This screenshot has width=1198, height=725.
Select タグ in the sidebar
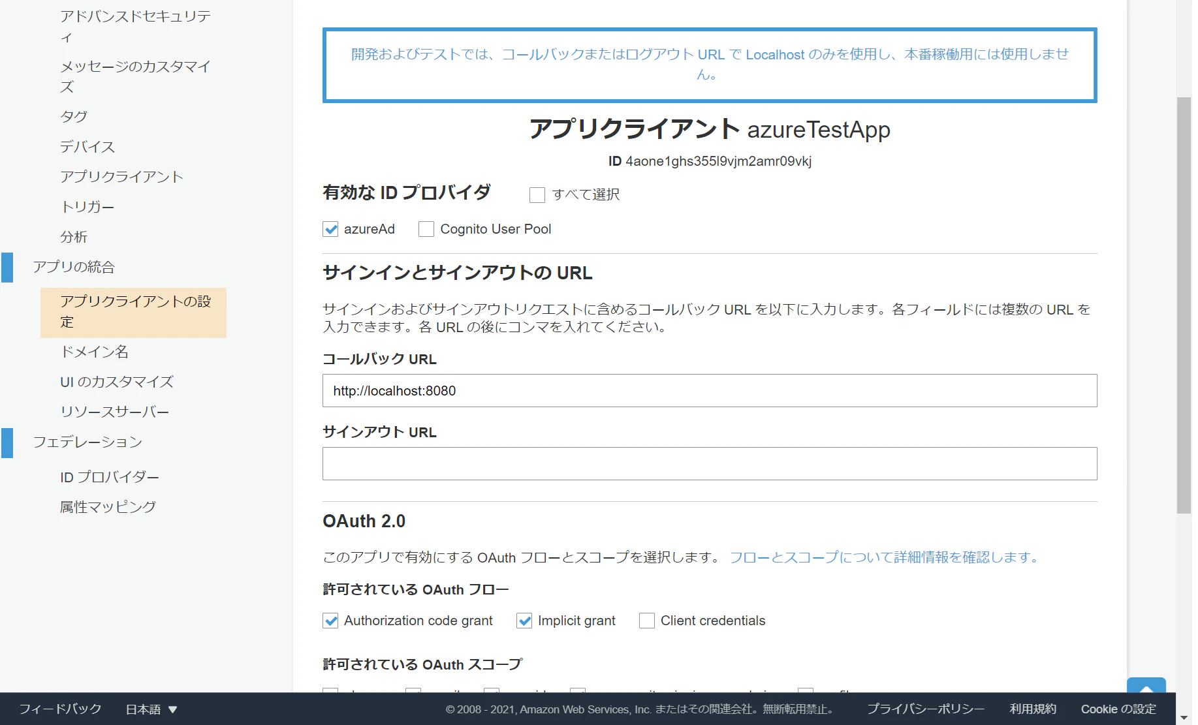tap(74, 117)
